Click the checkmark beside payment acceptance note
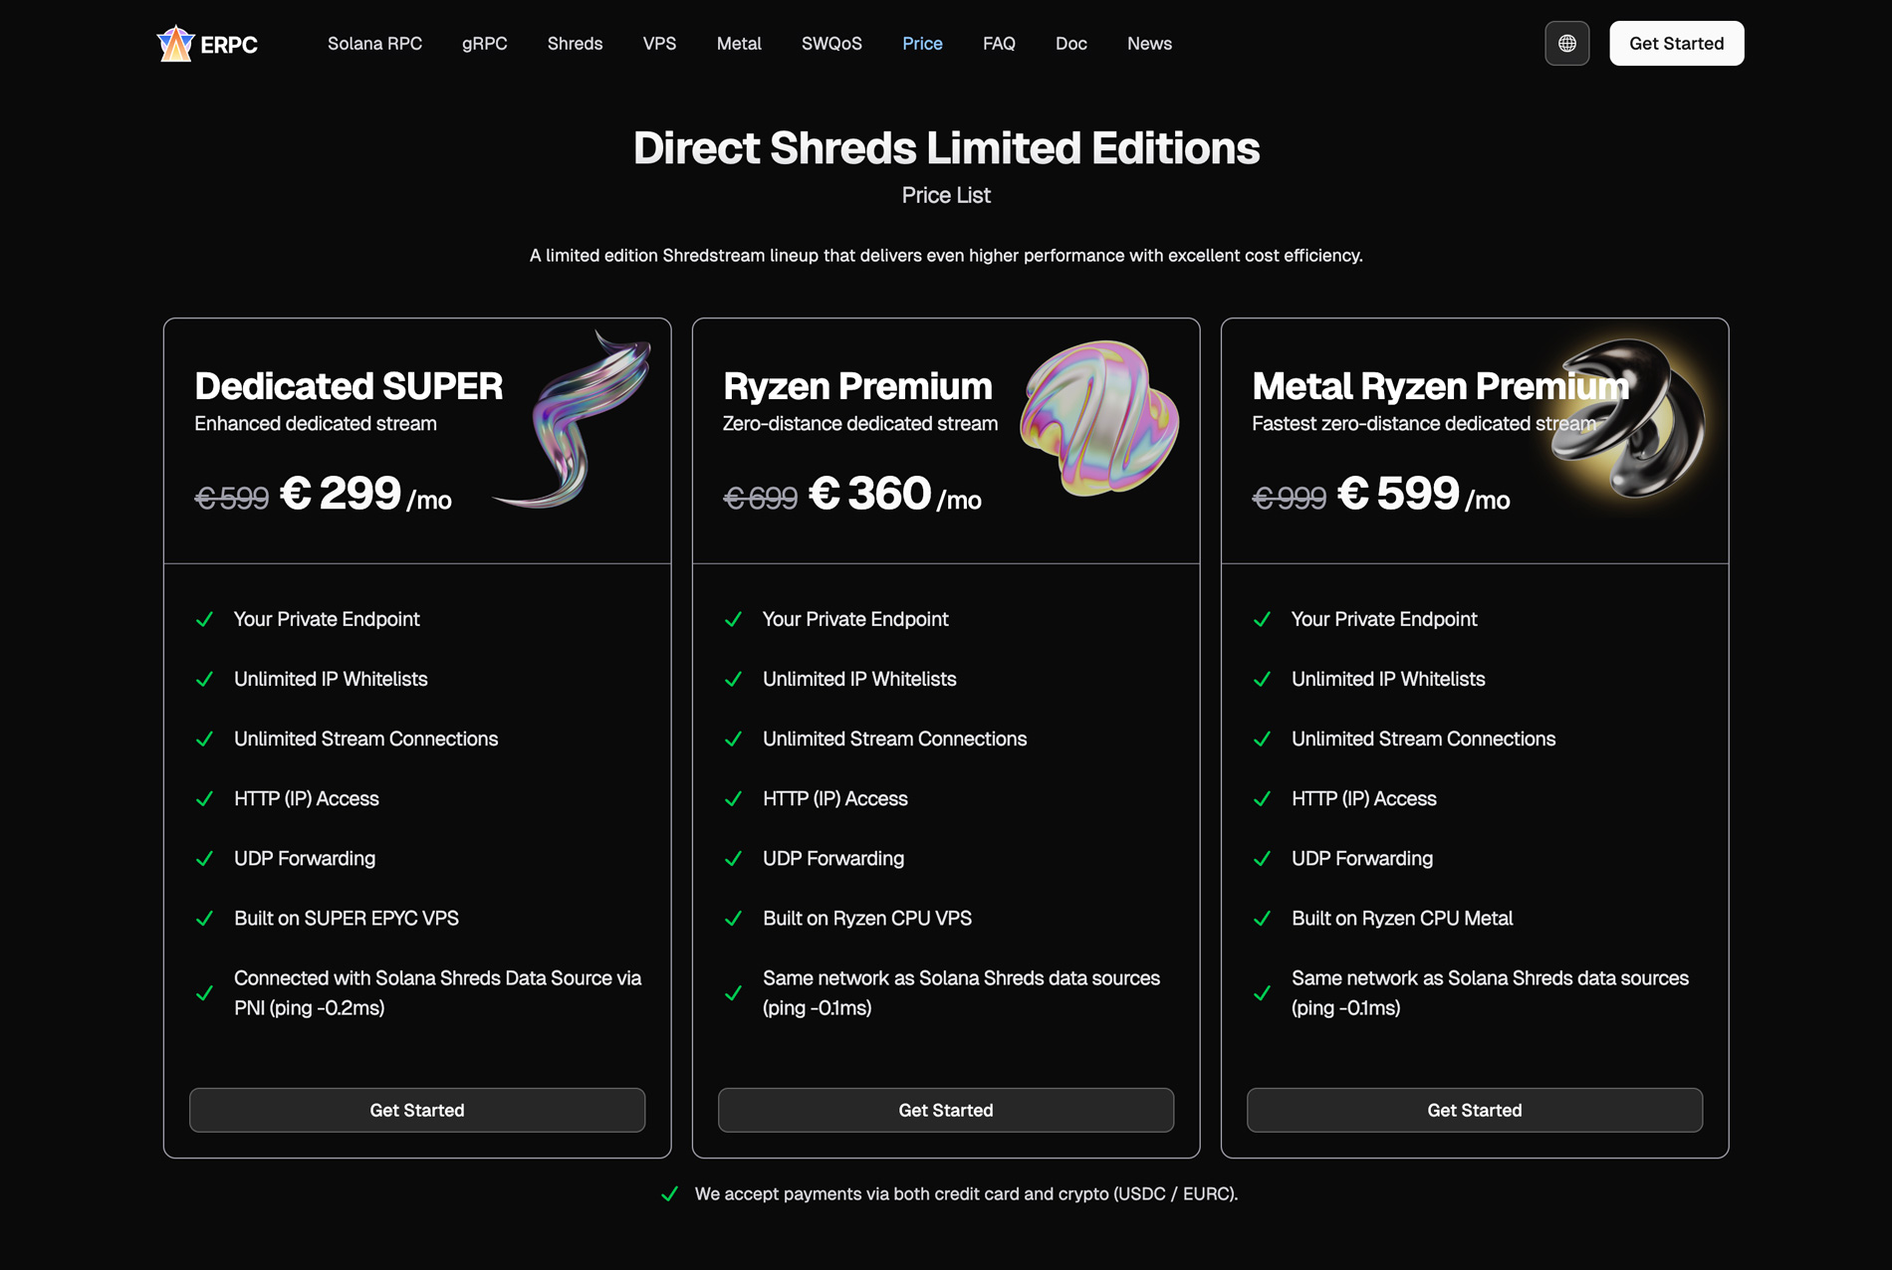The width and height of the screenshot is (1892, 1270). coord(669,1193)
